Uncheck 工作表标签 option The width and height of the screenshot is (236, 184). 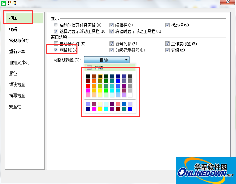click(168, 44)
